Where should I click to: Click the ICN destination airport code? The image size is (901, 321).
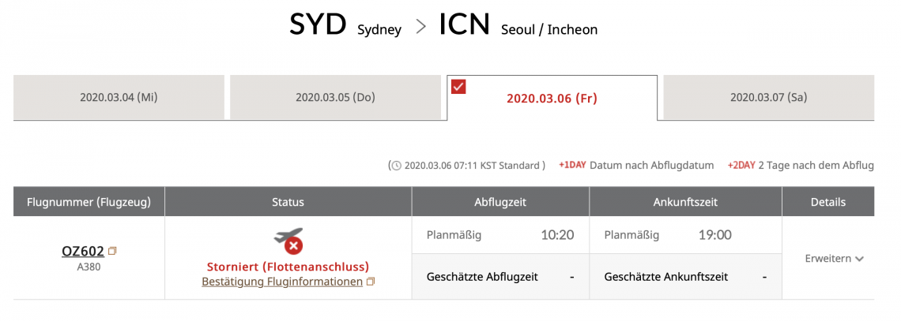click(466, 25)
